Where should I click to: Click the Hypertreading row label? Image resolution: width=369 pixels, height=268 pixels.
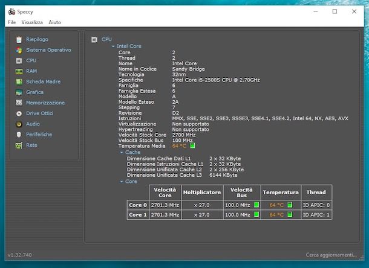click(136, 129)
